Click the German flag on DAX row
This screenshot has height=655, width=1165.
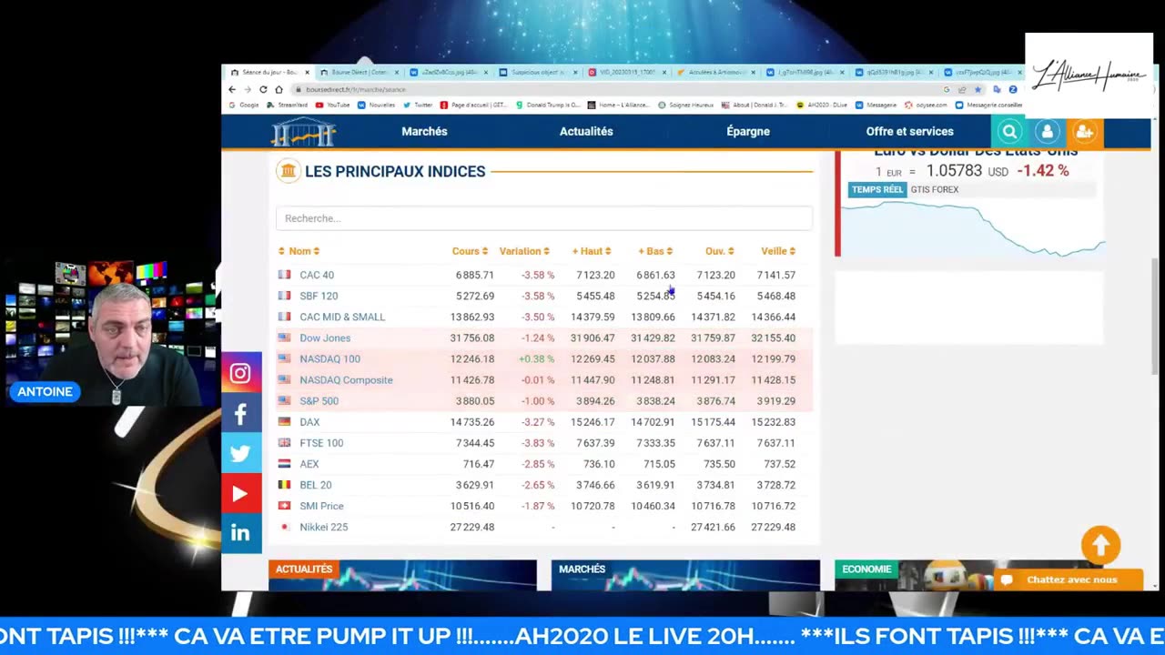coord(284,422)
